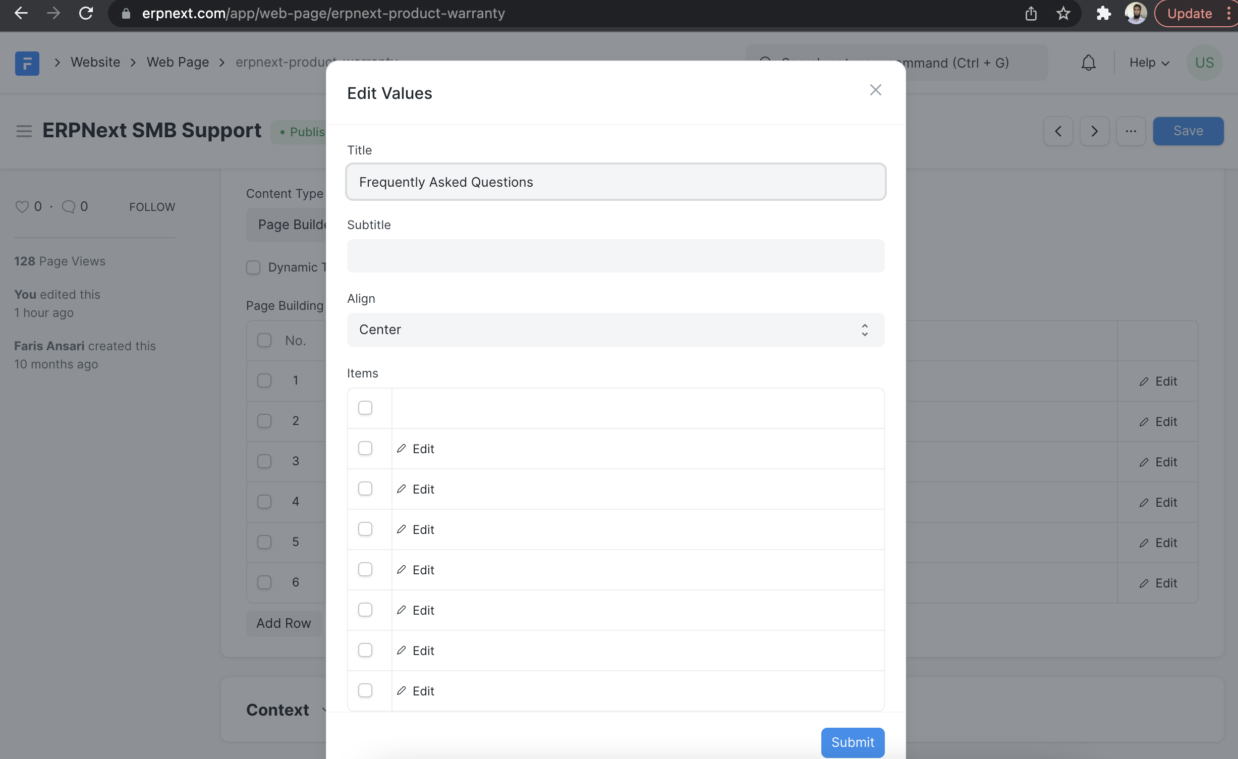Viewport: 1238px width, 759px height.
Task: Edit row 3 in background block table
Action: pos(1158,462)
